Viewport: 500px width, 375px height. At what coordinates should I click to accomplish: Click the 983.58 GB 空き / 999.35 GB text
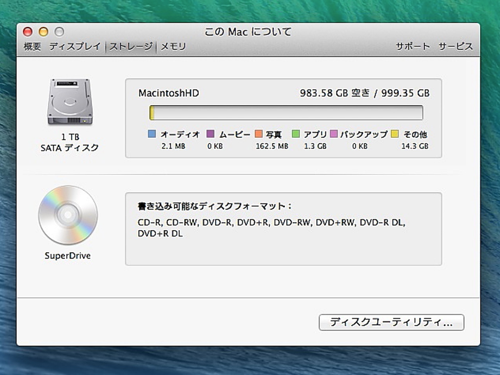365,93
